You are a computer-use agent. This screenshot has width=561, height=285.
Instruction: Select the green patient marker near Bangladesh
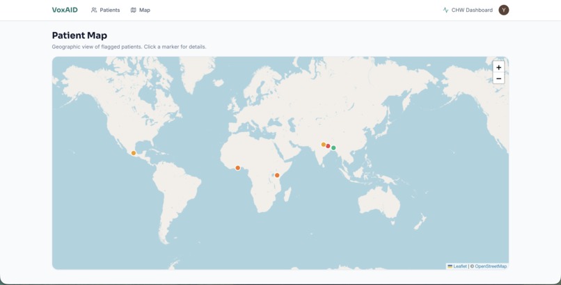pos(333,148)
